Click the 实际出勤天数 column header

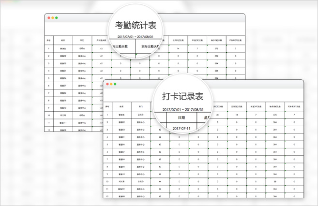click(x=151, y=46)
